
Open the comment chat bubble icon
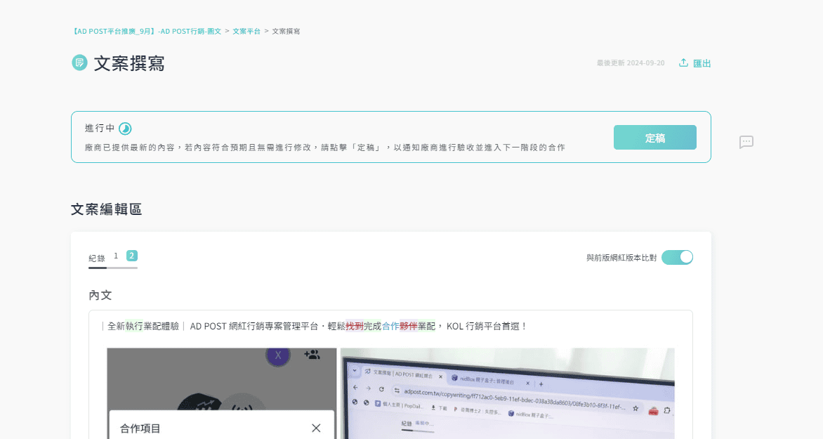coord(746,142)
